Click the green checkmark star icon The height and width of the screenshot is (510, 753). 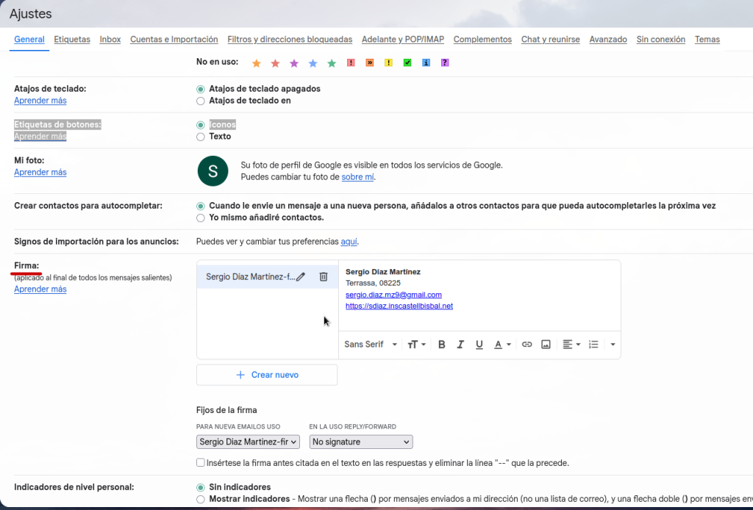(407, 63)
